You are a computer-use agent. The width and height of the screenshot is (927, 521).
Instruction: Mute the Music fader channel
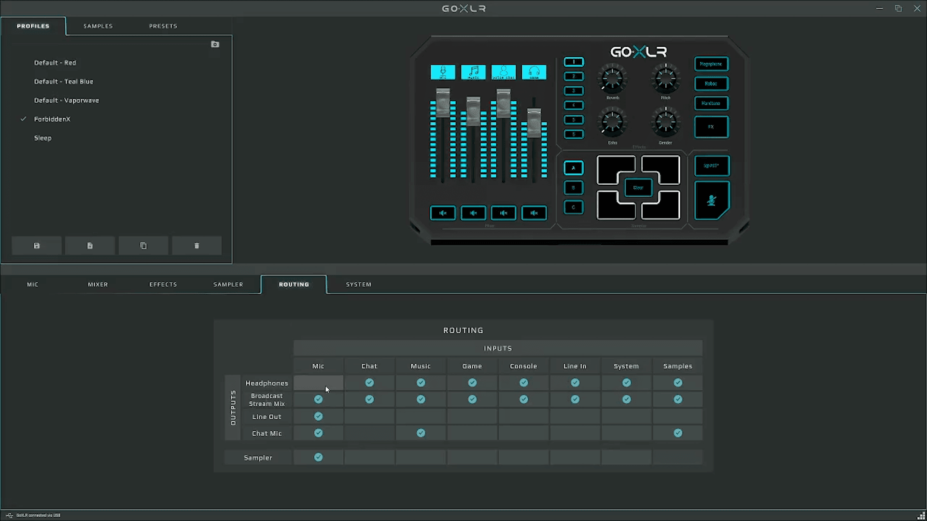pyautogui.click(x=473, y=213)
